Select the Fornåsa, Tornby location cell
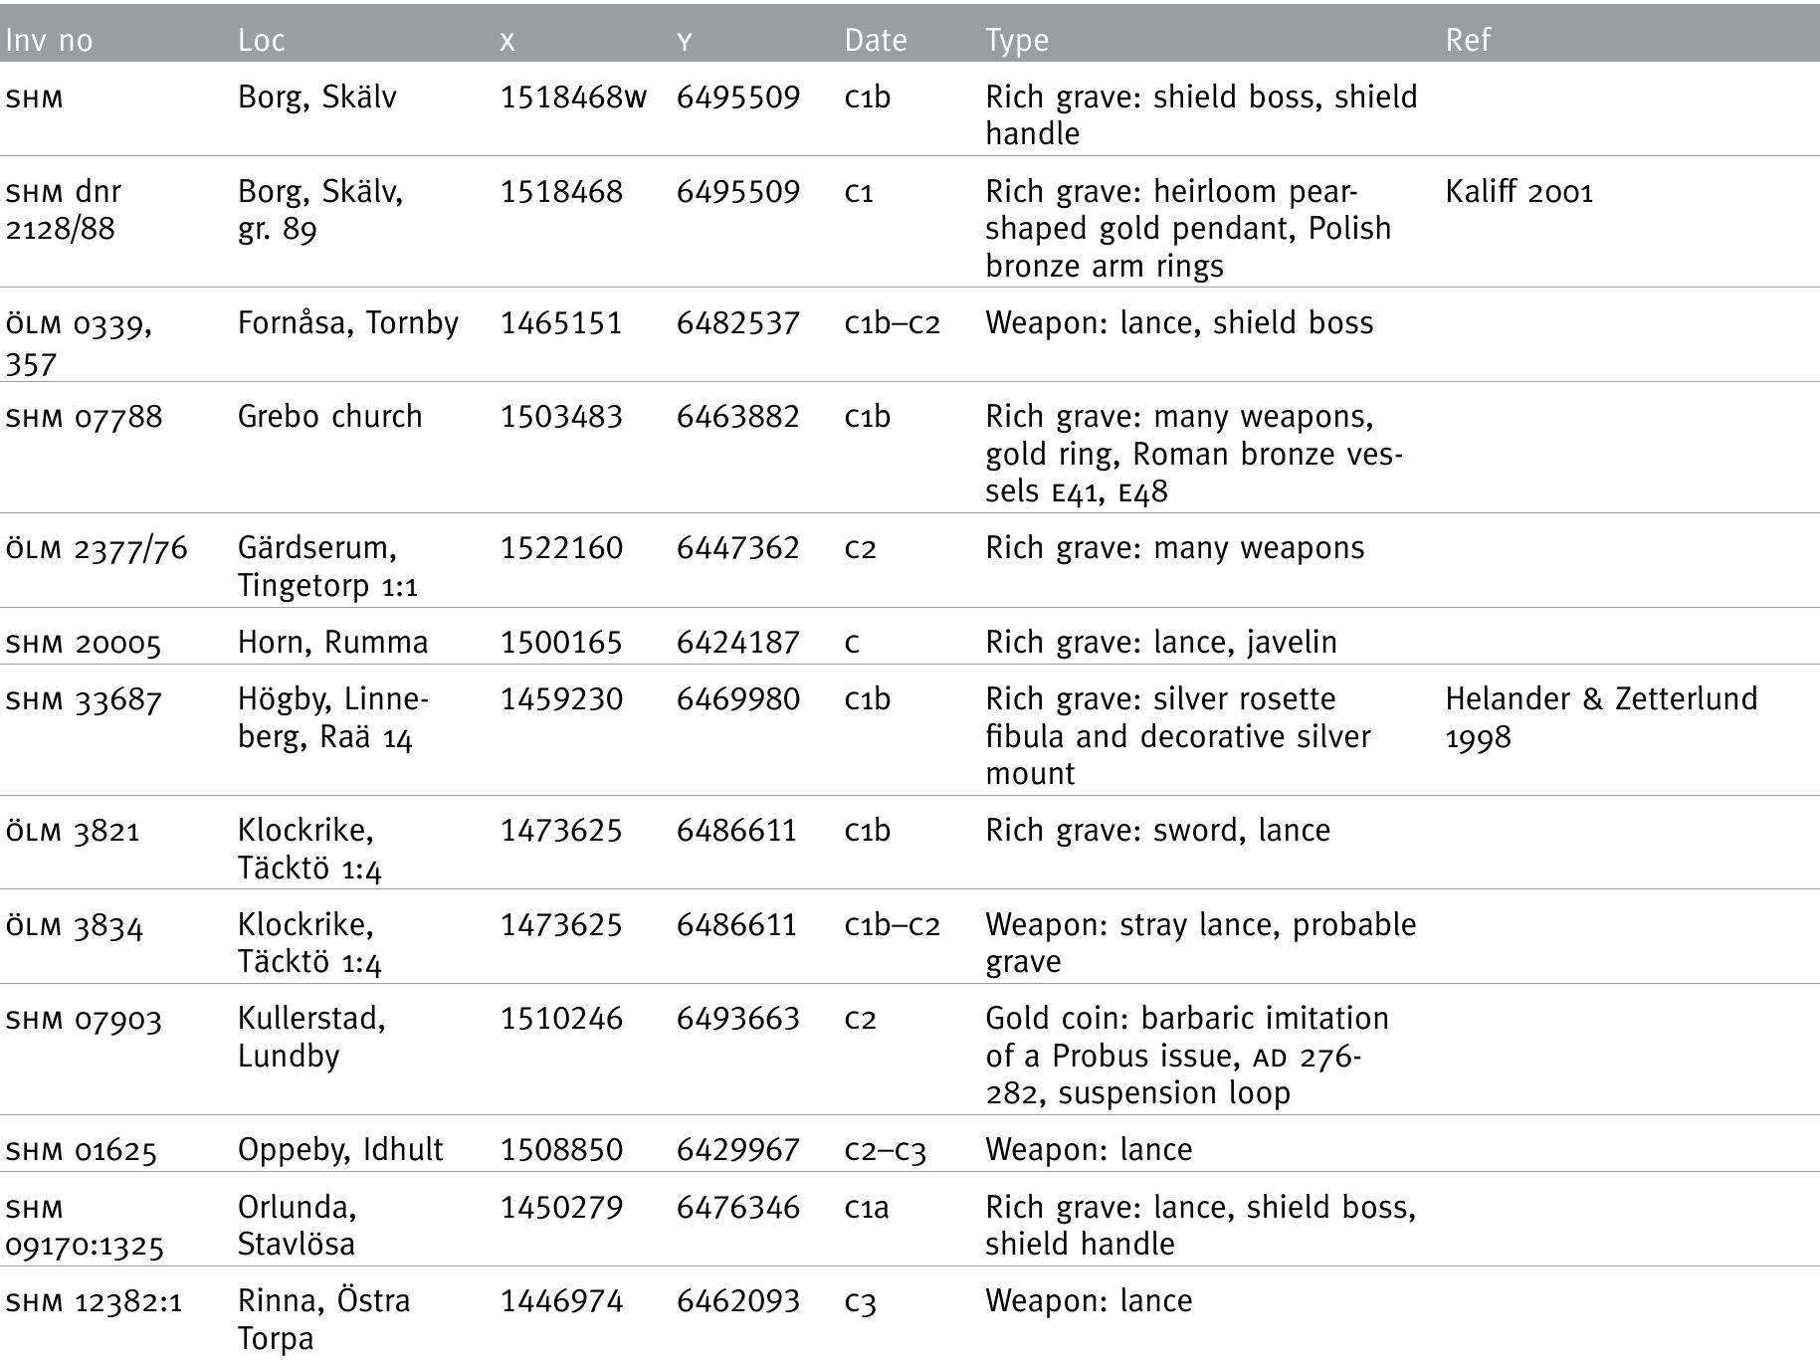Screen dimensions: 1820x1360 pyautogui.click(x=347, y=322)
